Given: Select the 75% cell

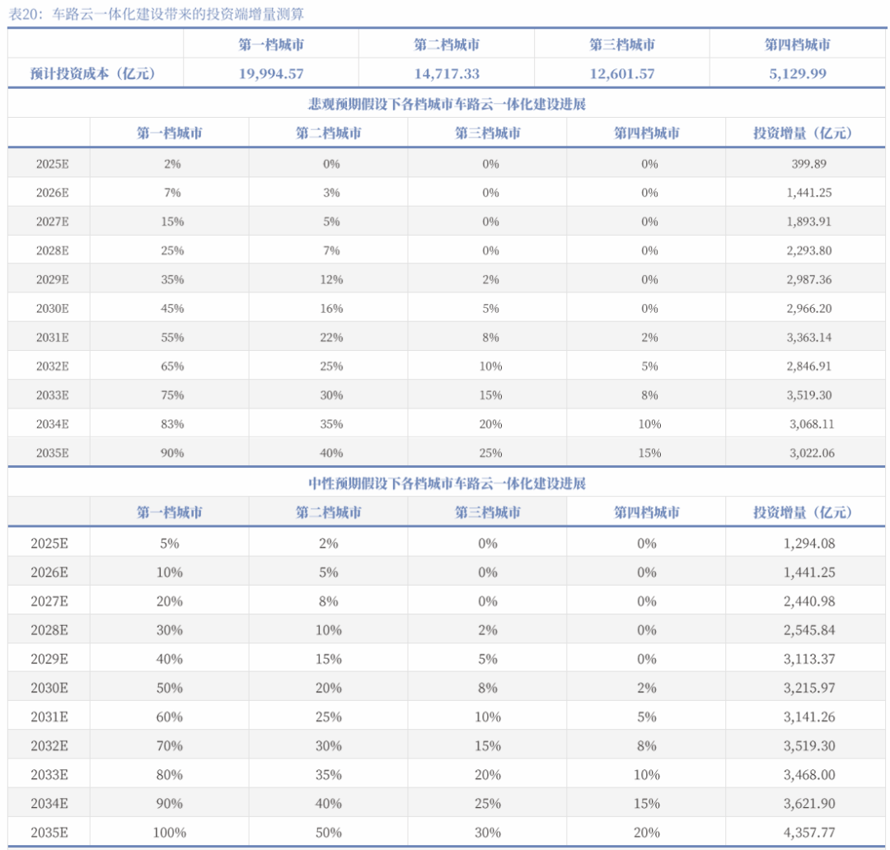Looking at the screenshot, I should coord(172,395).
